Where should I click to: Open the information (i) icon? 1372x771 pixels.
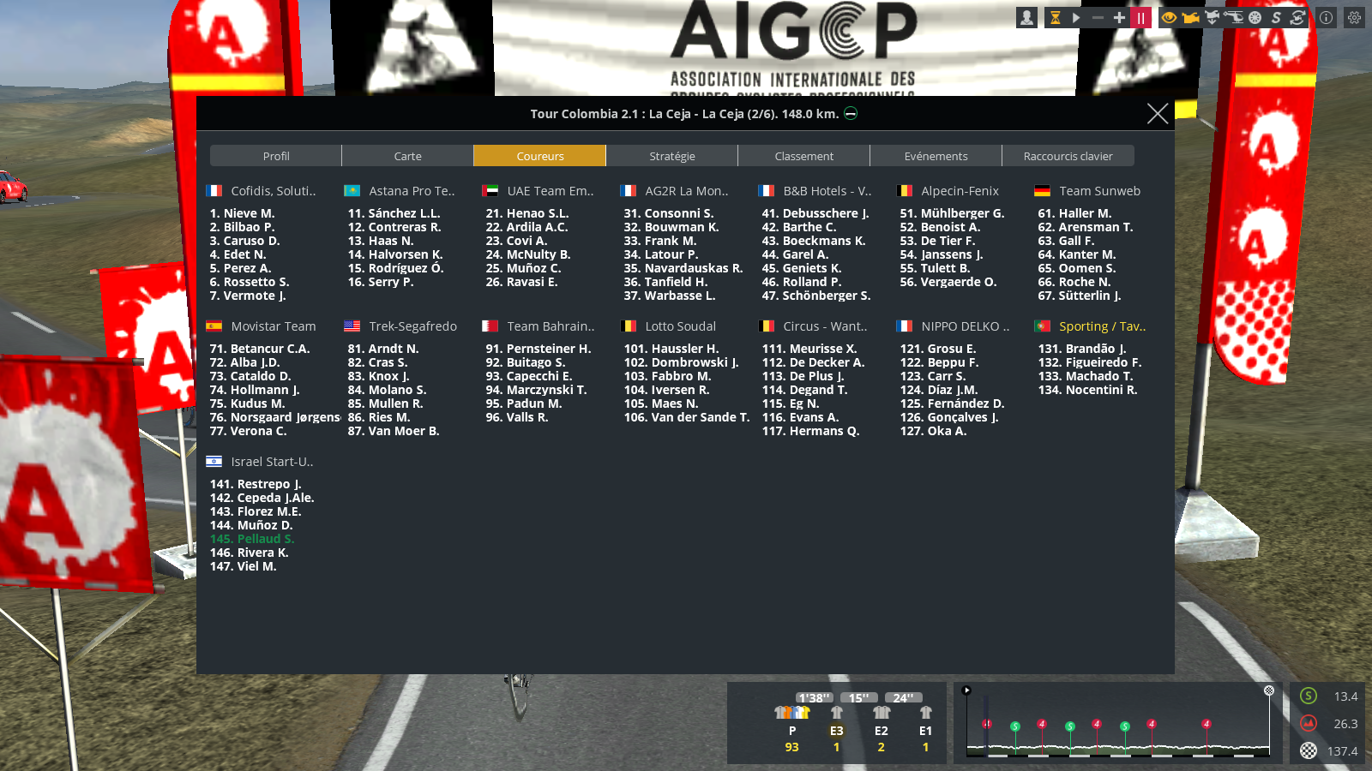tap(1326, 17)
